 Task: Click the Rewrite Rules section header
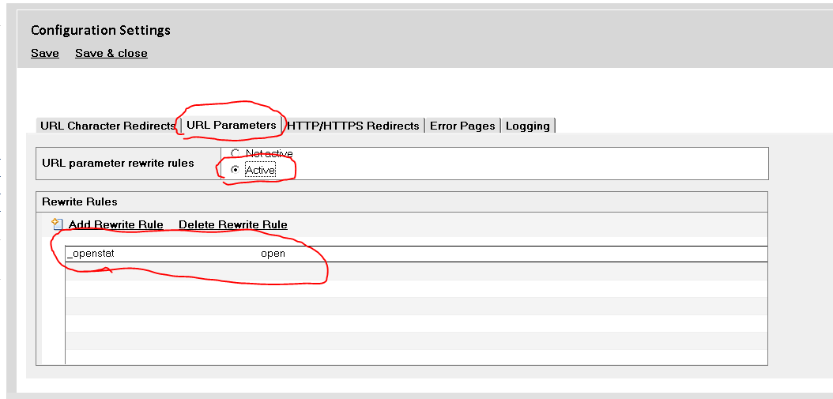point(80,201)
